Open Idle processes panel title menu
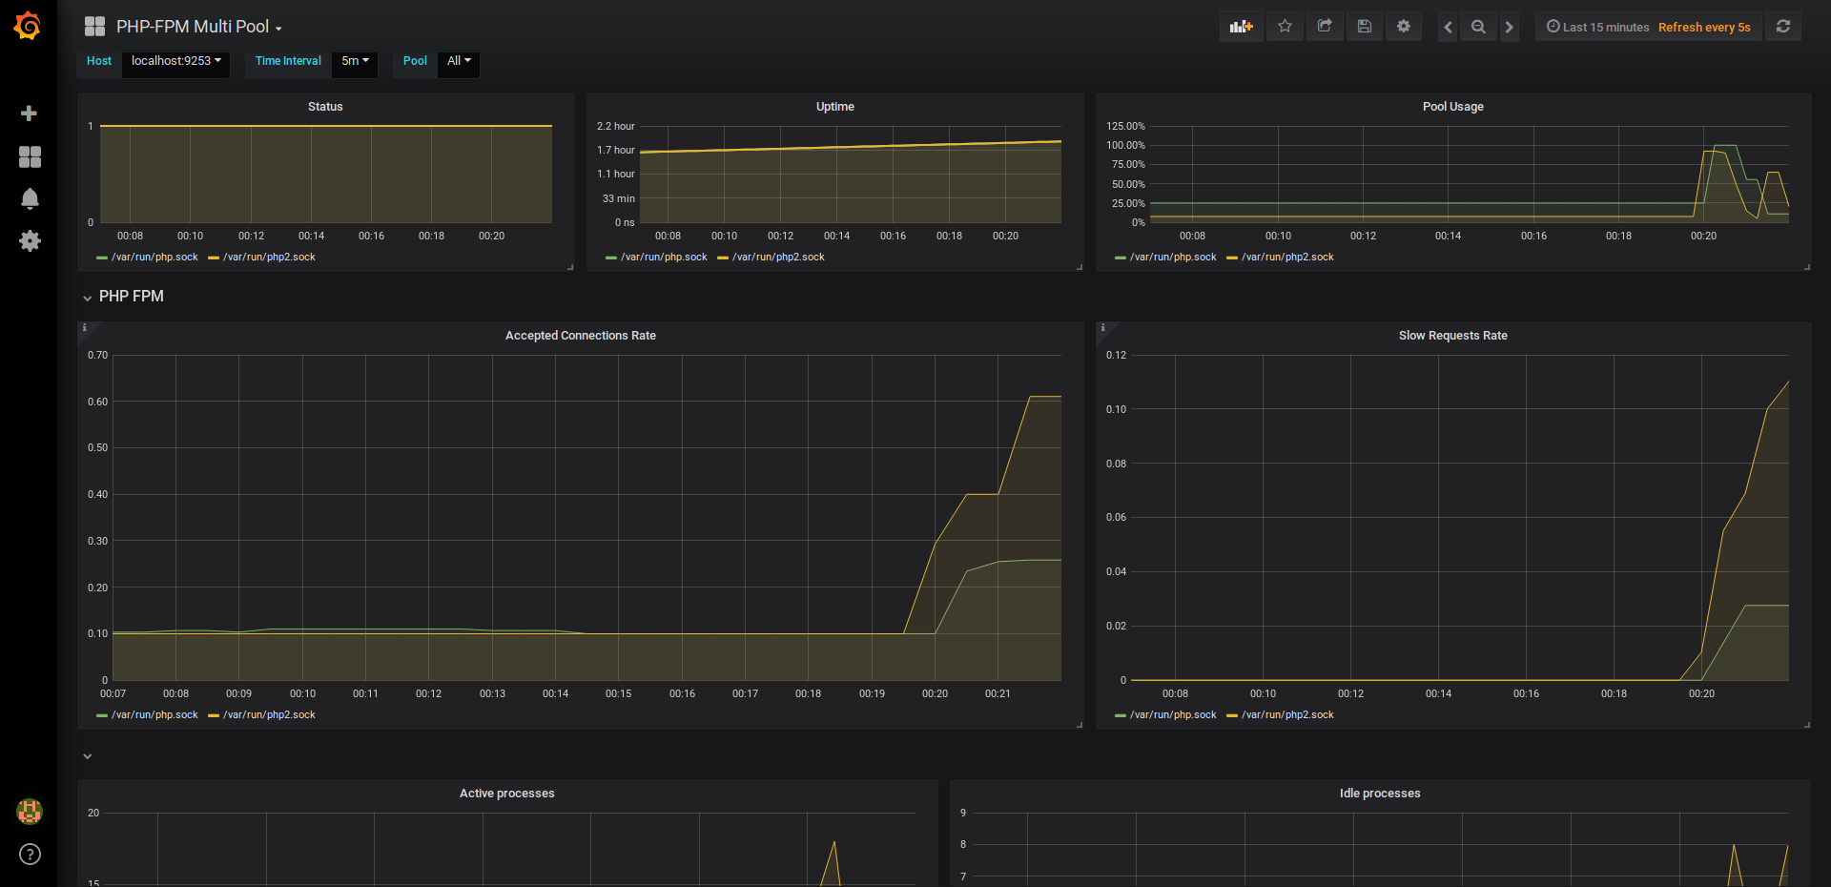1831x887 pixels. tap(1380, 794)
